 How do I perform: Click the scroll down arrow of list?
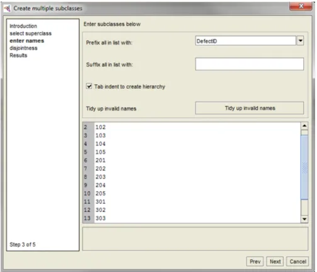(x=304, y=219)
